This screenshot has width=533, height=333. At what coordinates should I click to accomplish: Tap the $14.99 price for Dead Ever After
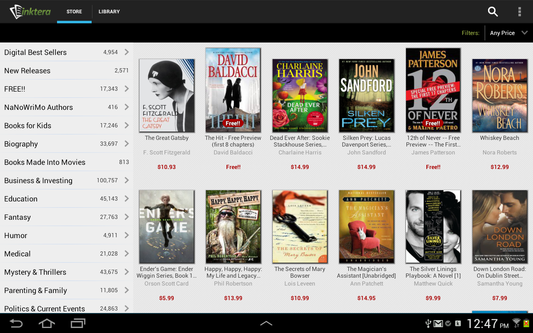(x=300, y=167)
